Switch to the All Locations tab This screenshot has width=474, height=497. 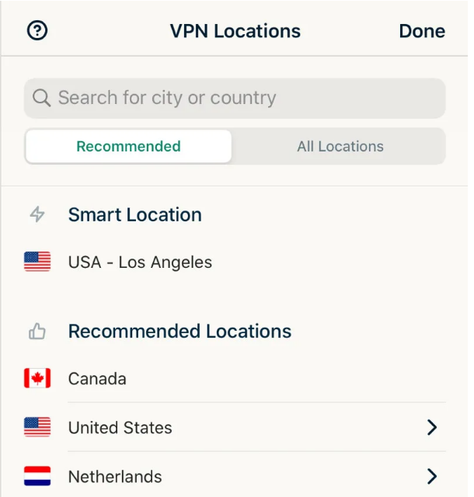pyautogui.click(x=340, y=146)
